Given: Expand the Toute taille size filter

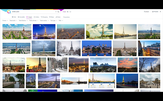Looking at the screenshot, I should click(13, 20).
